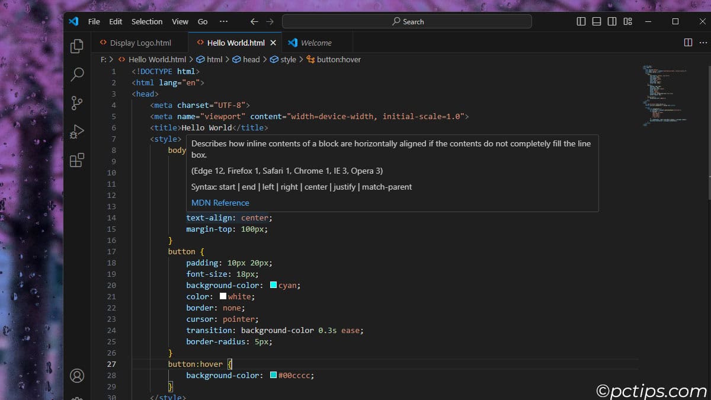Toggle the primary side bar visibility
The height and width of the screenshot is (400, 711).
[581, 21]
